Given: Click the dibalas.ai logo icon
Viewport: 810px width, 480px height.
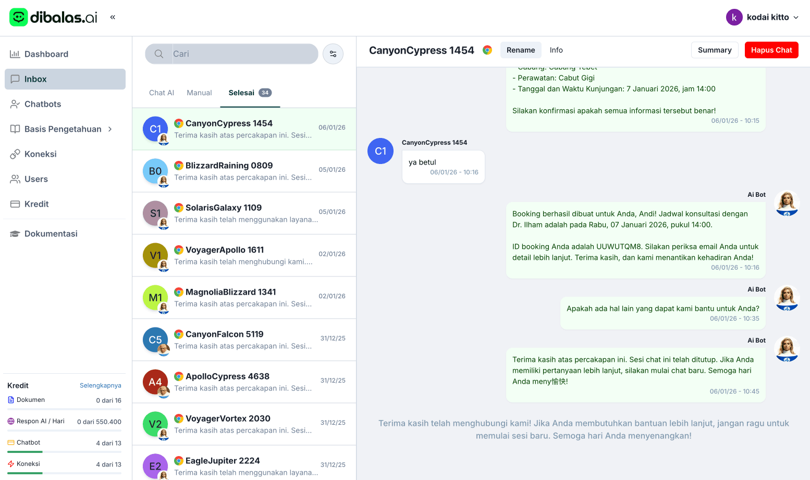Looking at the screenshot, I should pyautogui.click(x=19, y=17).
